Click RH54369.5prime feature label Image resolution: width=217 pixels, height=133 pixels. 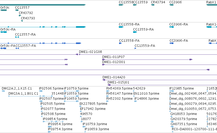(119, 88)
